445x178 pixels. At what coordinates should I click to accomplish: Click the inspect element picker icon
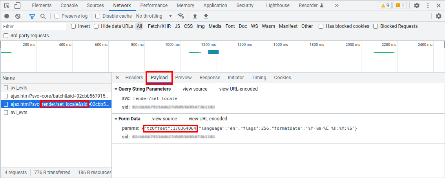pos(7,5)
